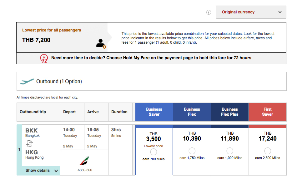302x178 pixels.
Task: Click the A380-800 aircraft label
Action: coord(85,170)
